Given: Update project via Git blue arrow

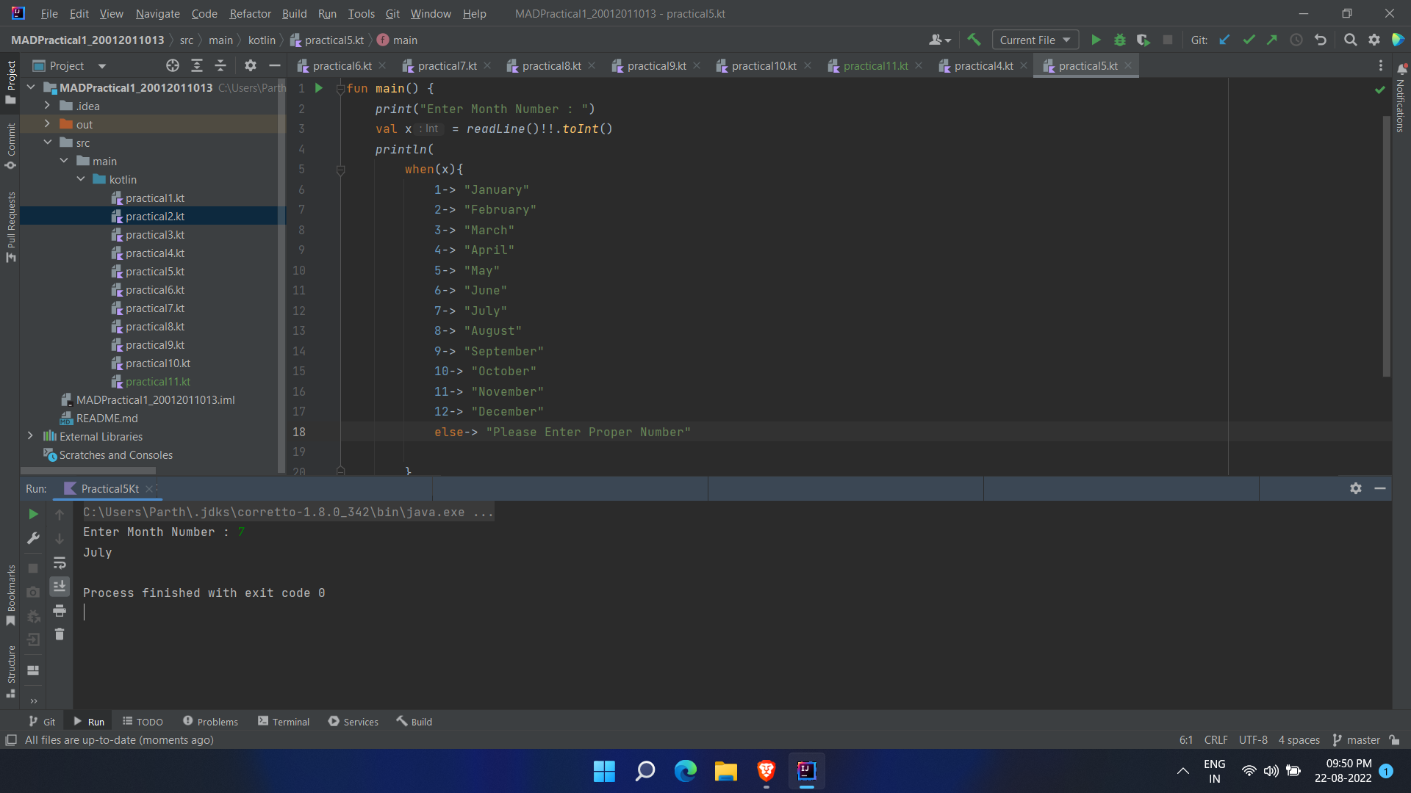Looking at the screenshot, I should click(x=1225, y=40).
